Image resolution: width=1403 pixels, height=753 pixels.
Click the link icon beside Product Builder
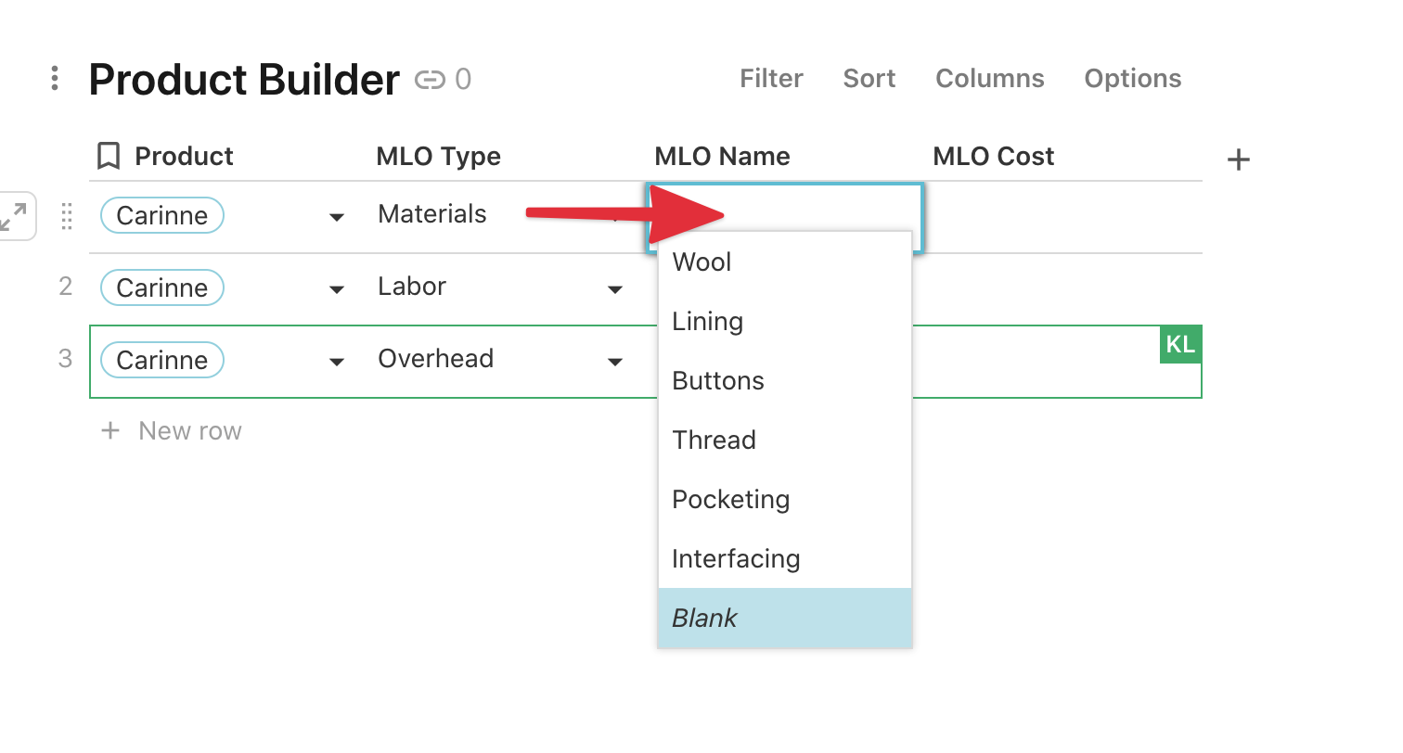430,80
